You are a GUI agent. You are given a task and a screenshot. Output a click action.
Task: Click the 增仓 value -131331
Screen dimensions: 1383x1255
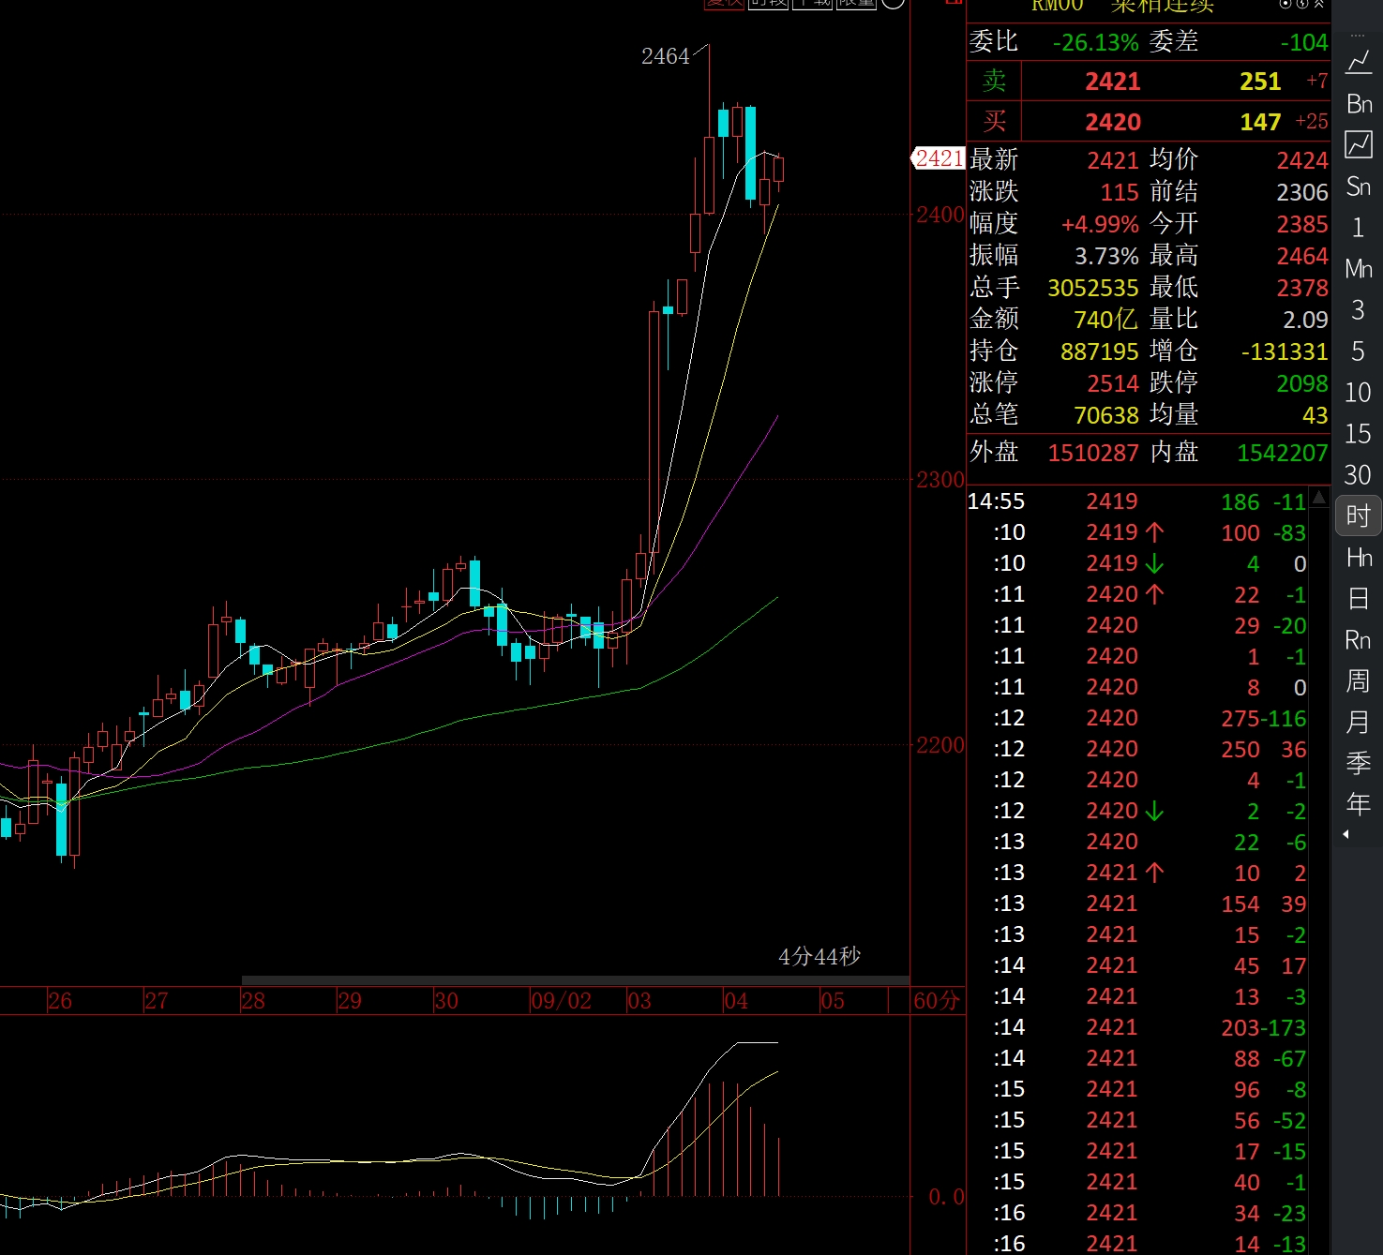tap(1285, 351)
